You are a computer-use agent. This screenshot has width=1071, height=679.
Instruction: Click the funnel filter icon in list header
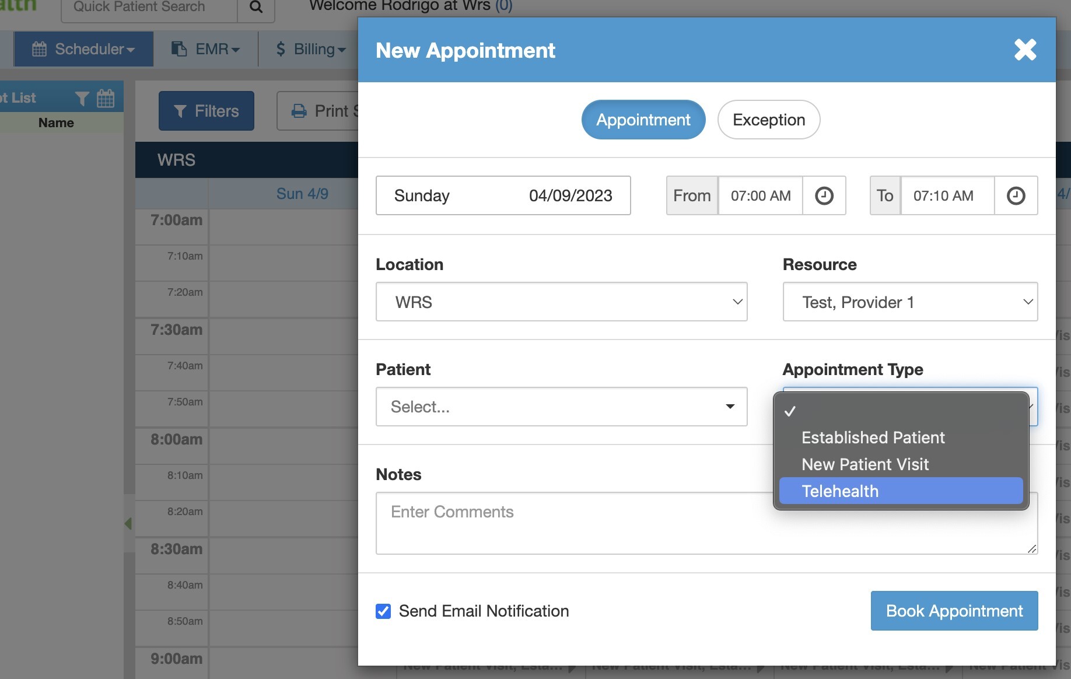pos(82,99)
